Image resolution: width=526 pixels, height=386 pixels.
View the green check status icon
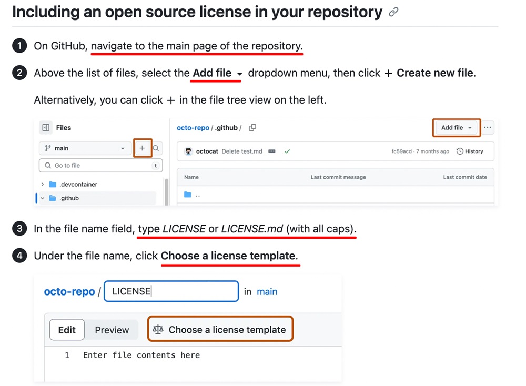click(287, 151)
